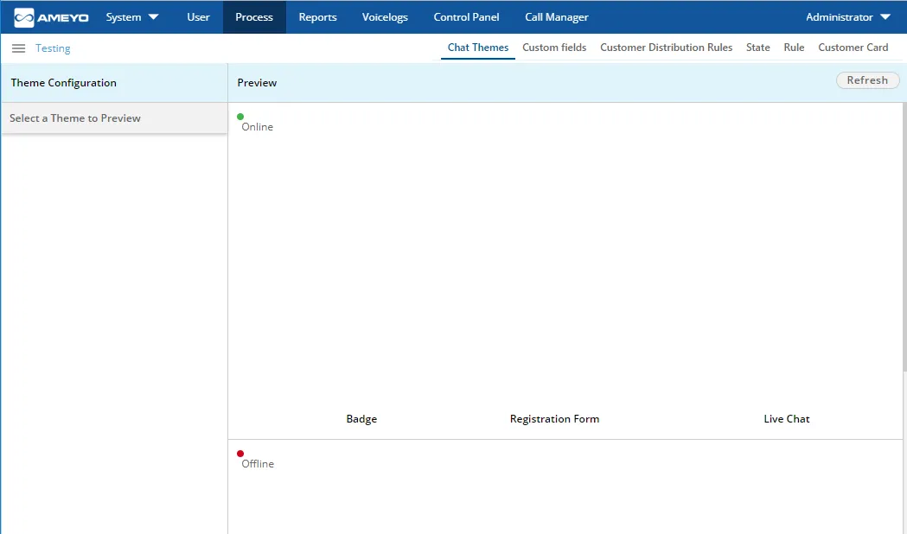Screen dimensions: 907x534
Task: Expand the System dropdown arrow
Action: pos(153,17)
